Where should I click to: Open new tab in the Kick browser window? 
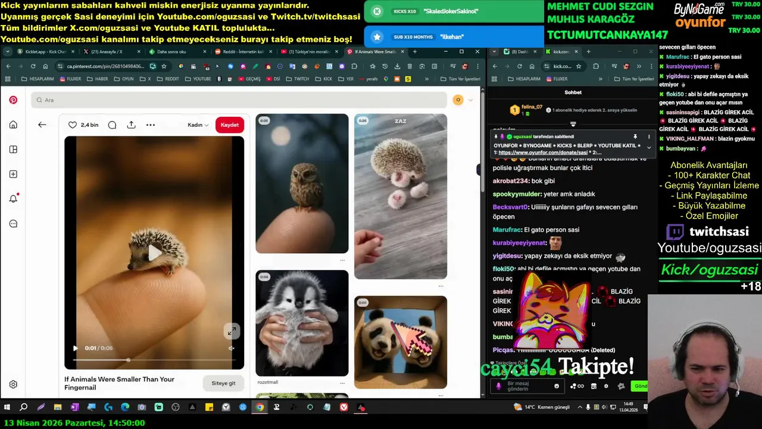coord(588,52)
